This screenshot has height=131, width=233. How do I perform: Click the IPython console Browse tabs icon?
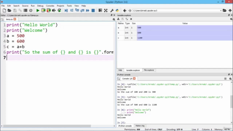point(118,79)
